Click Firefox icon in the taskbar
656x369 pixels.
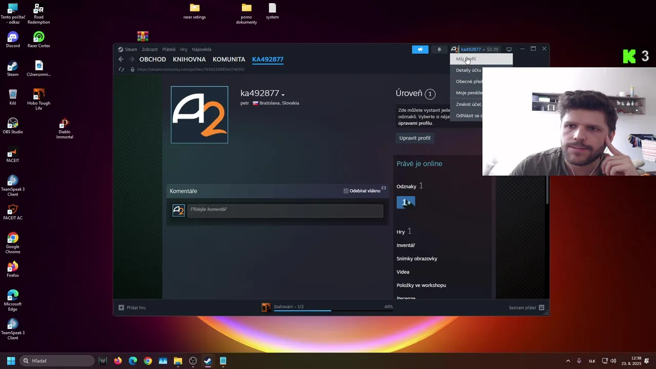click(x=118, y=361)
